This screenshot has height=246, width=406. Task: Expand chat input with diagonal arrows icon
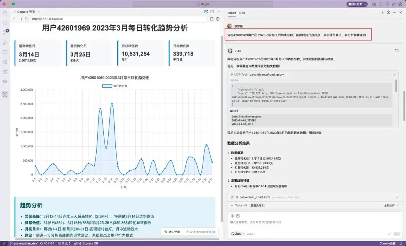pyautogui.click(x=389, y=234)
